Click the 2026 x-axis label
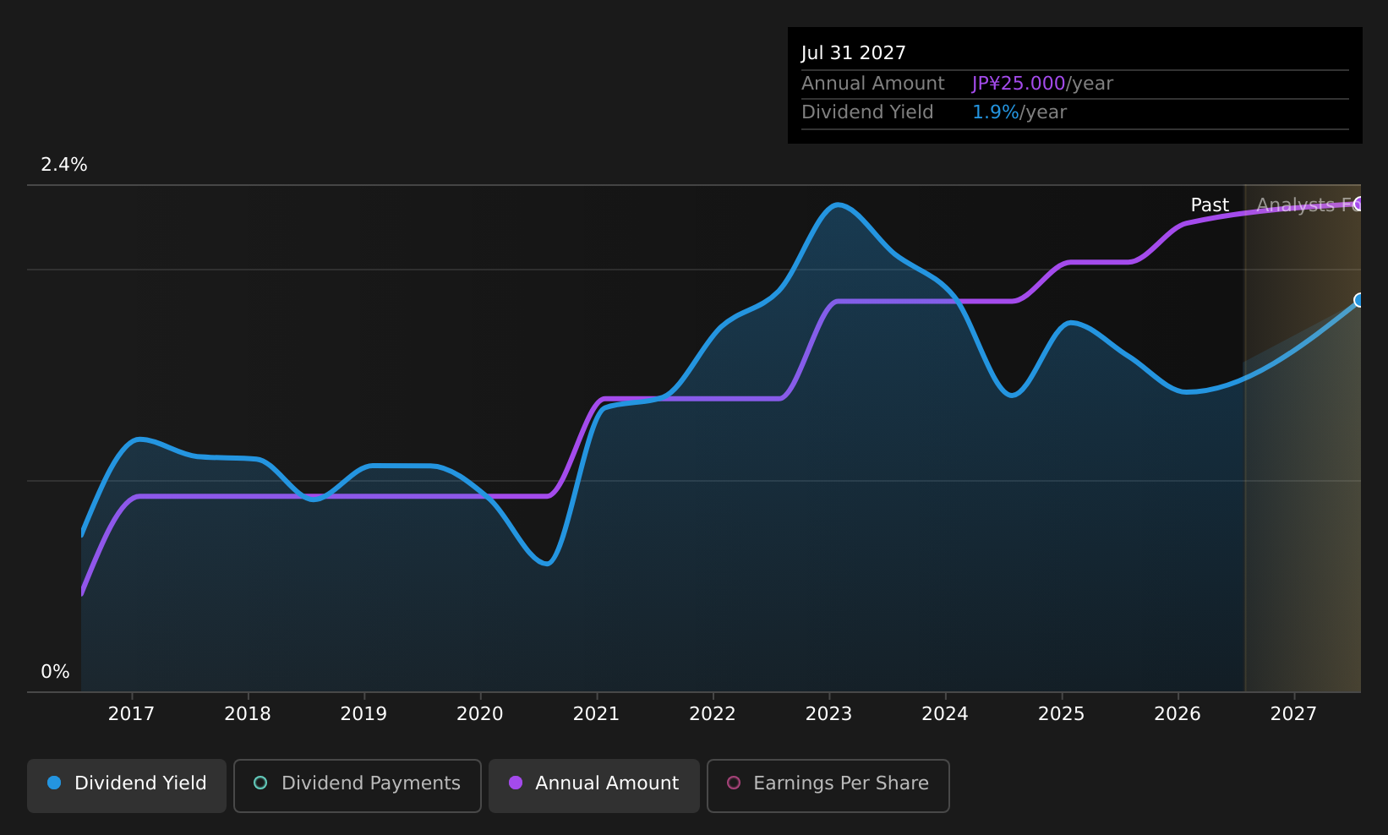Screen dimensions: 1388x835 [x=1178, y=714]
